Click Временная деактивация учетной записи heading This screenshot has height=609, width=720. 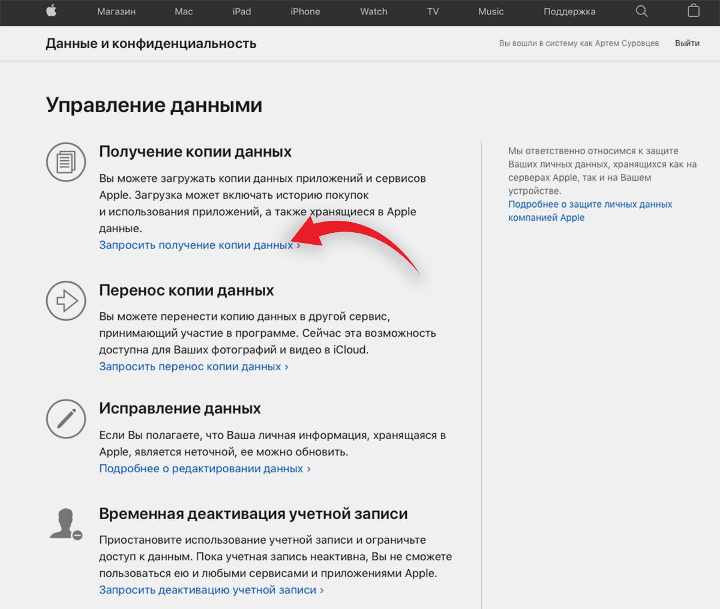tap(253, 514)
